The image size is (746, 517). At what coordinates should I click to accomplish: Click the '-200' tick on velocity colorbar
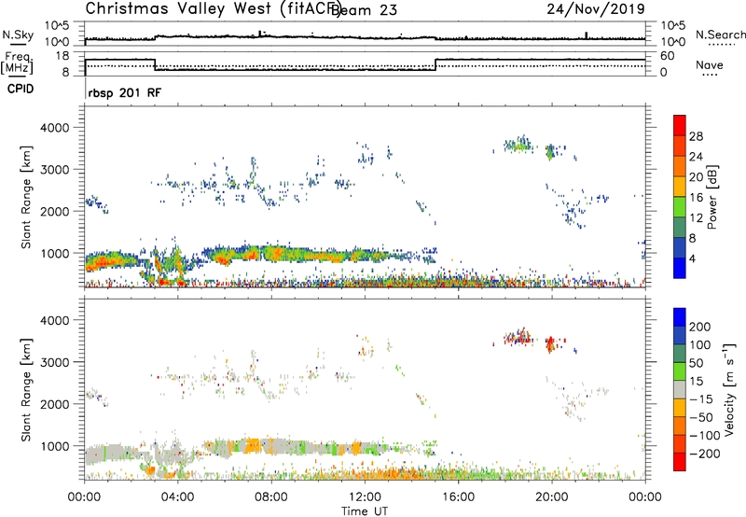705,454
